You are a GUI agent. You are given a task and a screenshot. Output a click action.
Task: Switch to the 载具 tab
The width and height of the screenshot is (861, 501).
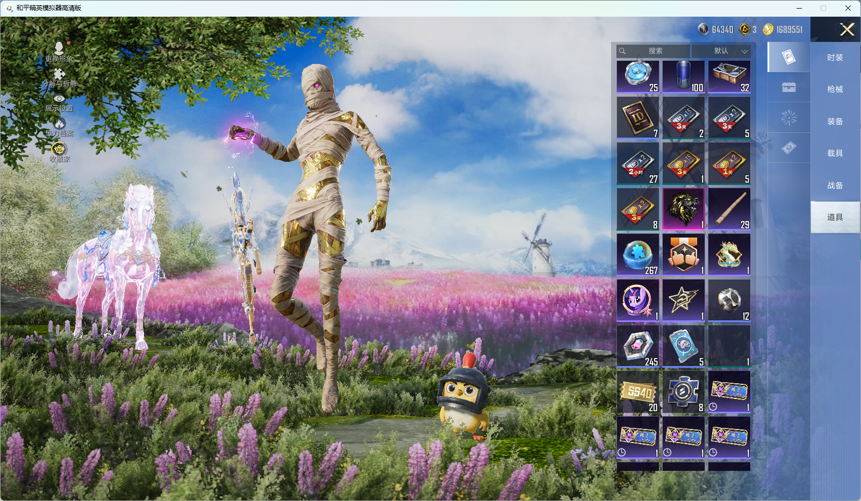835,153
